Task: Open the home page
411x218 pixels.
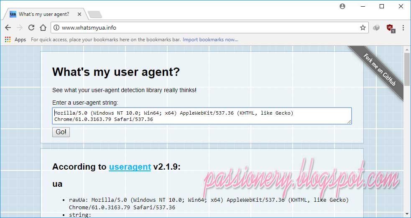Action: [x=43, y=28]
